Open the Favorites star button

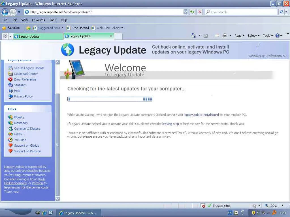(x=11, y=28)
